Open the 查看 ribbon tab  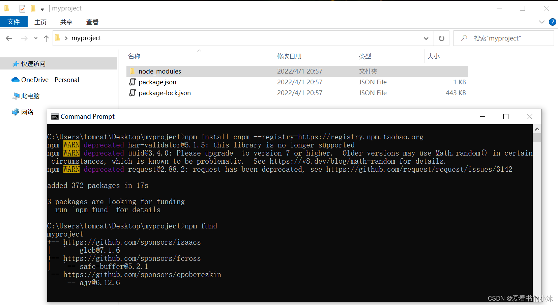(x=92, y=22)
